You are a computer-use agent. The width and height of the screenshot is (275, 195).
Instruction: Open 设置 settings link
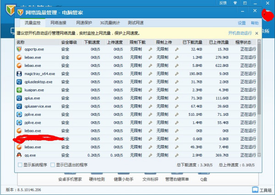(x=242, y=23)
